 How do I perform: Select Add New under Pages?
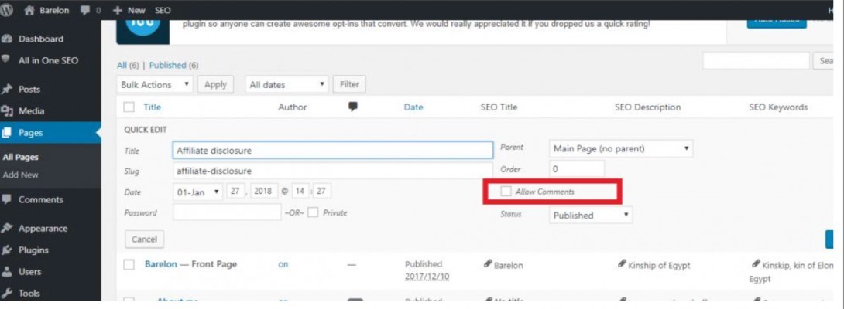click(21, 175)
